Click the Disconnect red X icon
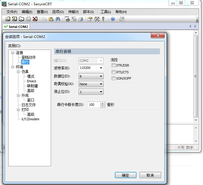 [35, 19]
